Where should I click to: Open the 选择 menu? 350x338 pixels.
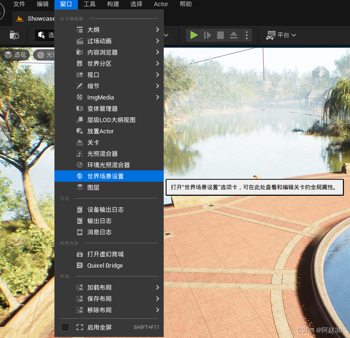(x=137, y=4)
